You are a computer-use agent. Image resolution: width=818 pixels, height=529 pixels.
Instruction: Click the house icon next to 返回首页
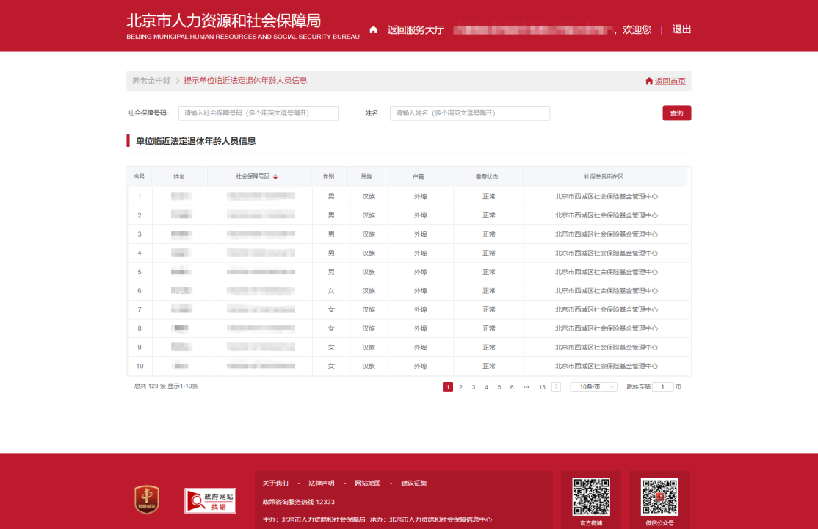coord(649,82)
